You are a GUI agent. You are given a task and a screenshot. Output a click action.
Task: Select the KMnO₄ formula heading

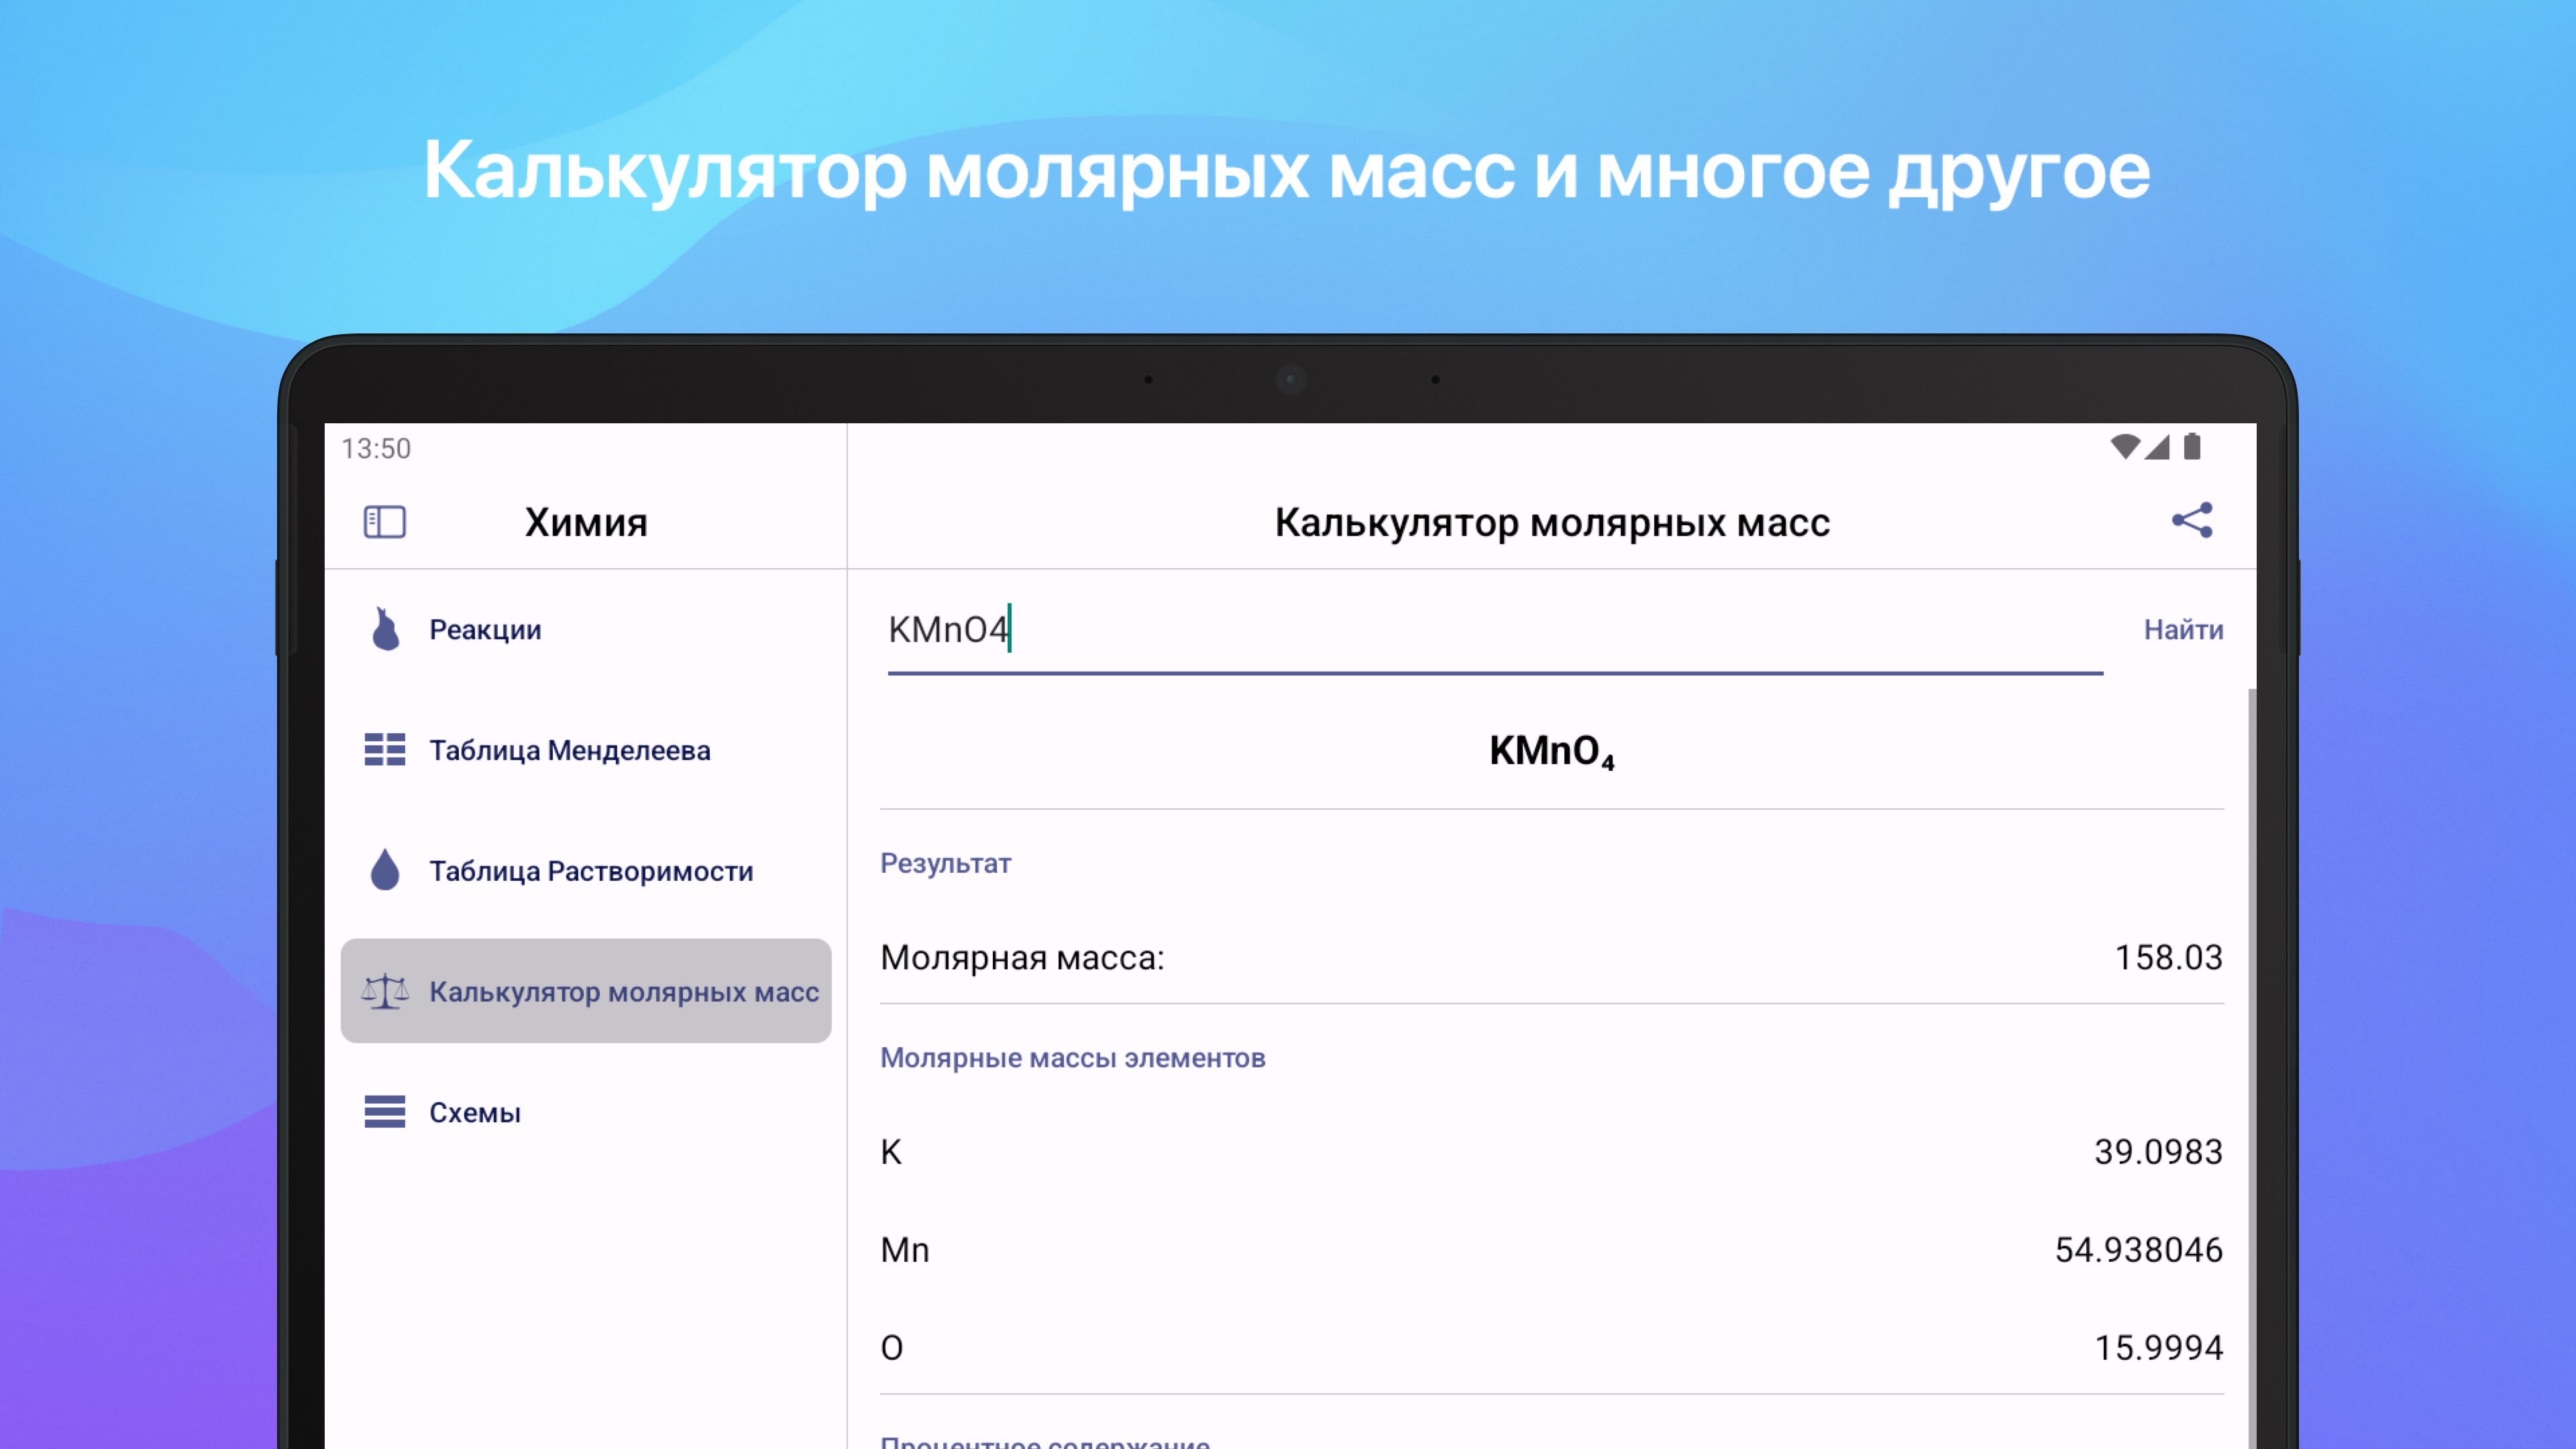[1551, 752]
